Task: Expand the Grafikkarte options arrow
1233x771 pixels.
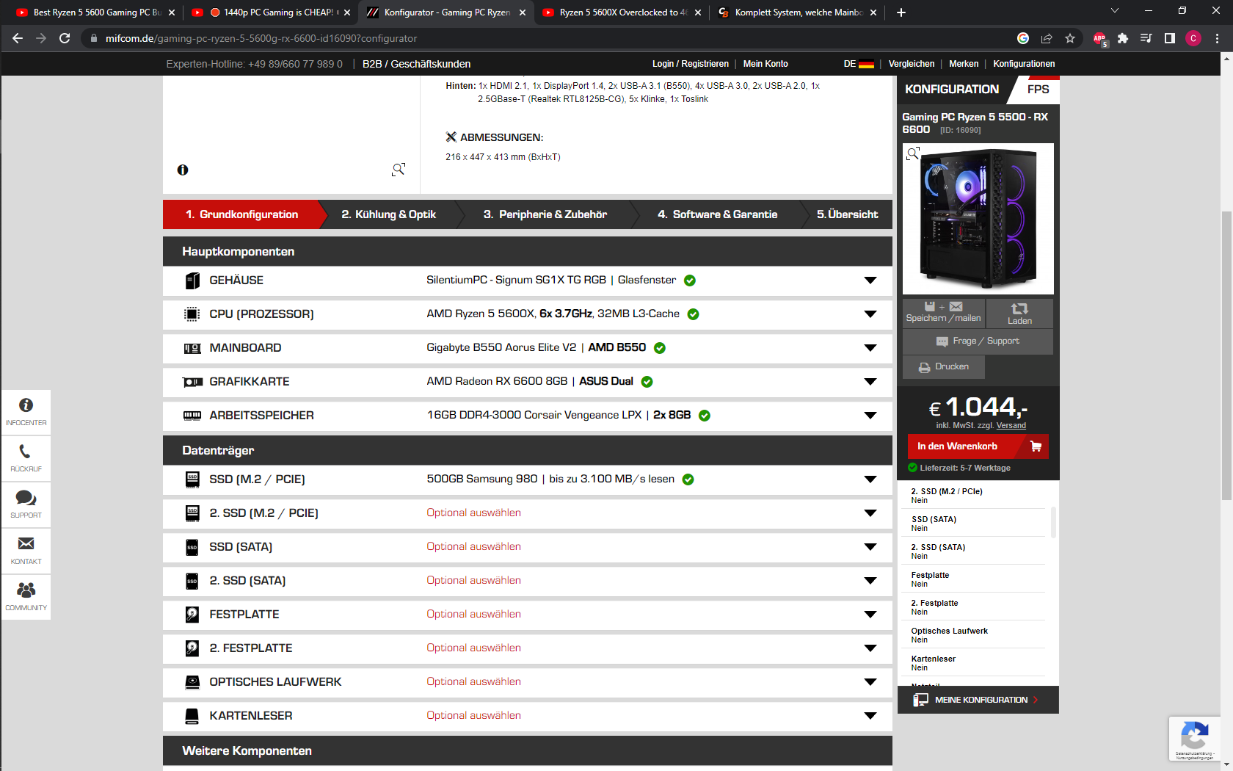Action: (x=870, y=382)
